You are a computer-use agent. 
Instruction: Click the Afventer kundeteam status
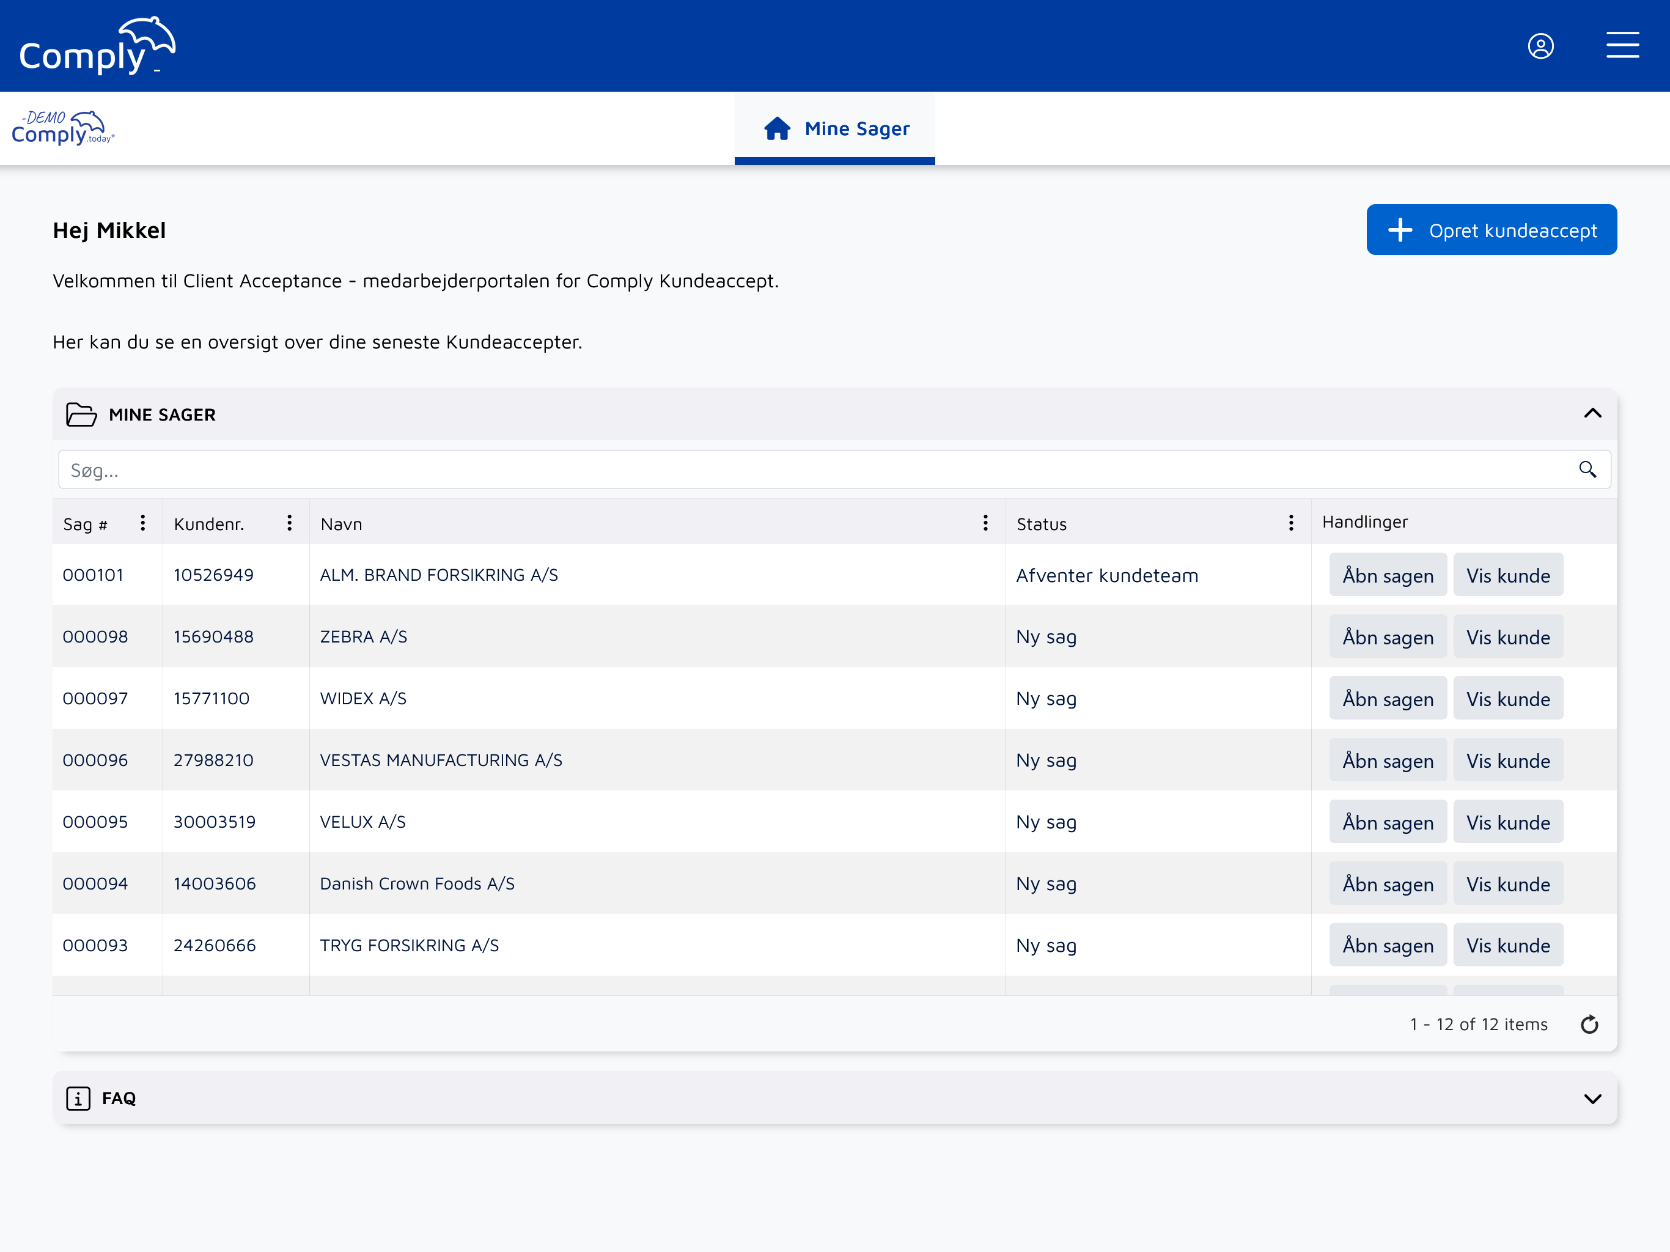coord(1107,575)
